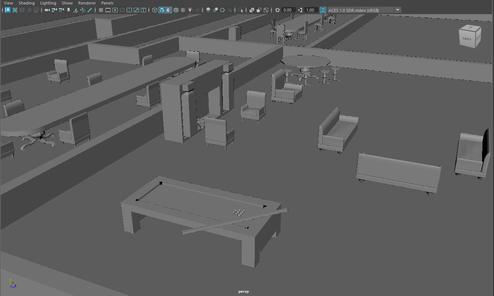The height and width of the screenshot is (296, 494).
Task: Toggle Smooth Shade All mode
Action: tap(162, 10)
